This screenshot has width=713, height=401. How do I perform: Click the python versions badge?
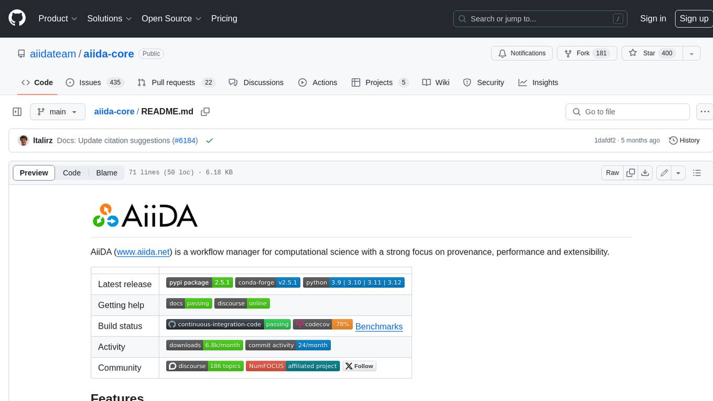click(x=354, y=282)
